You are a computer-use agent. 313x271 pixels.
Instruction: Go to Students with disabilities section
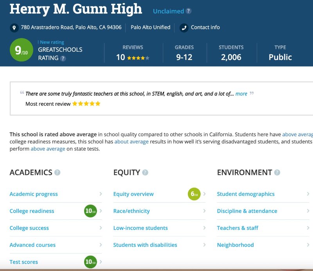click(145, 245)
